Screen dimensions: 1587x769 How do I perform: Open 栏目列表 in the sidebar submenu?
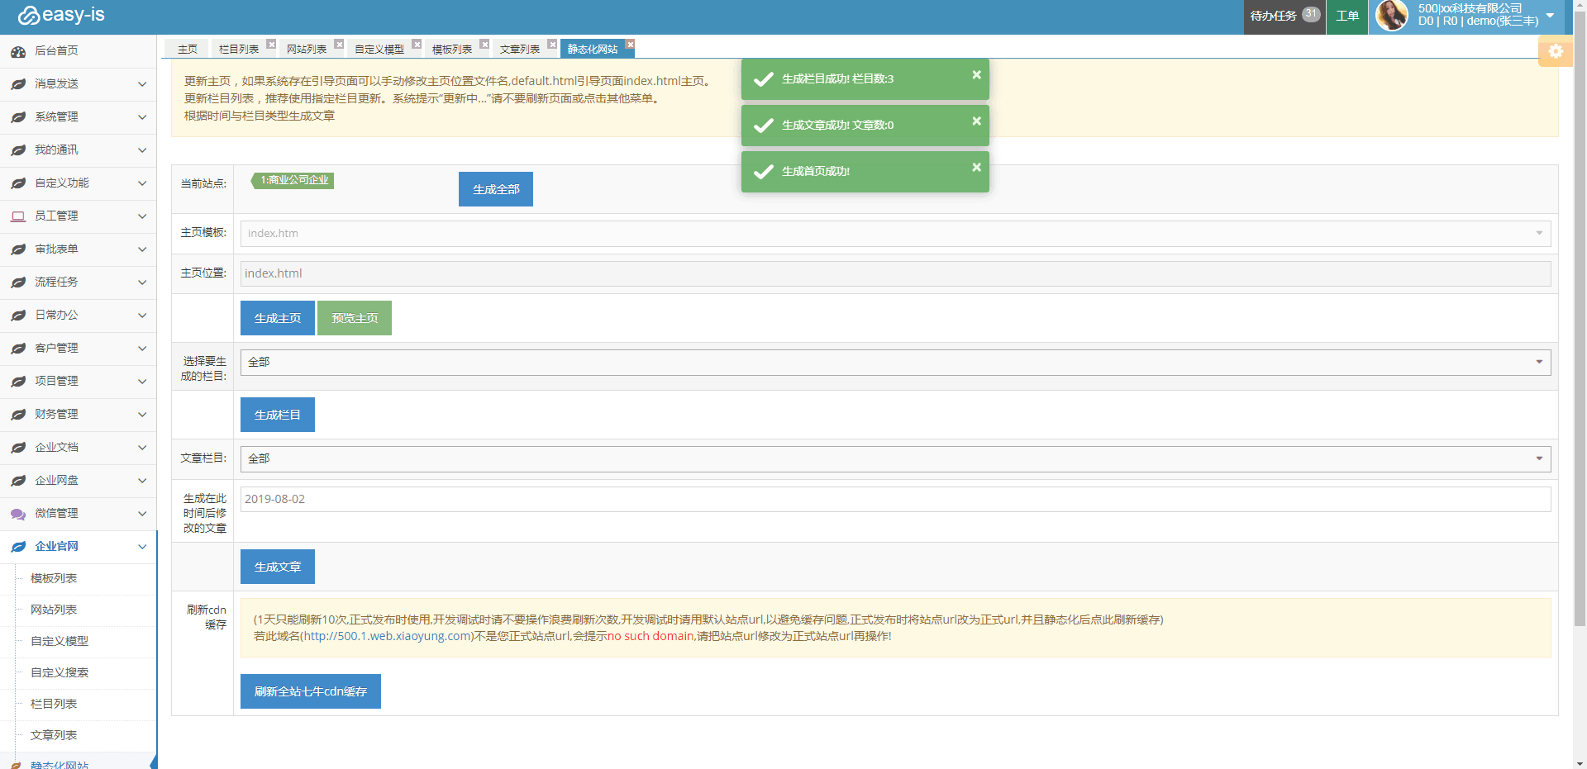click(x=54, y=704)
